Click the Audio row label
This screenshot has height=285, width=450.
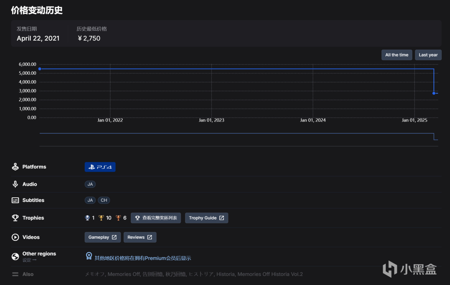tap(30, 184)
